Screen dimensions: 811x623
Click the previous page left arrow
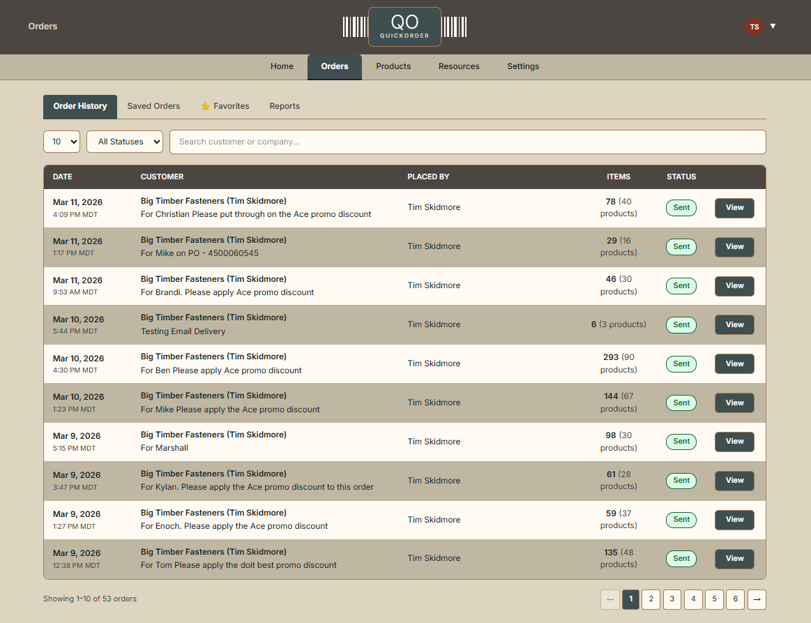(x=609, y=599)
